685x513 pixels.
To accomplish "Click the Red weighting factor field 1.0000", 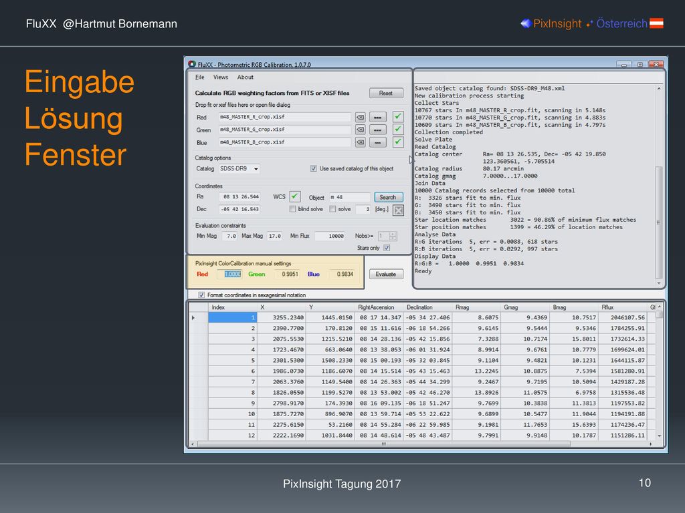I will coord(229,274).
